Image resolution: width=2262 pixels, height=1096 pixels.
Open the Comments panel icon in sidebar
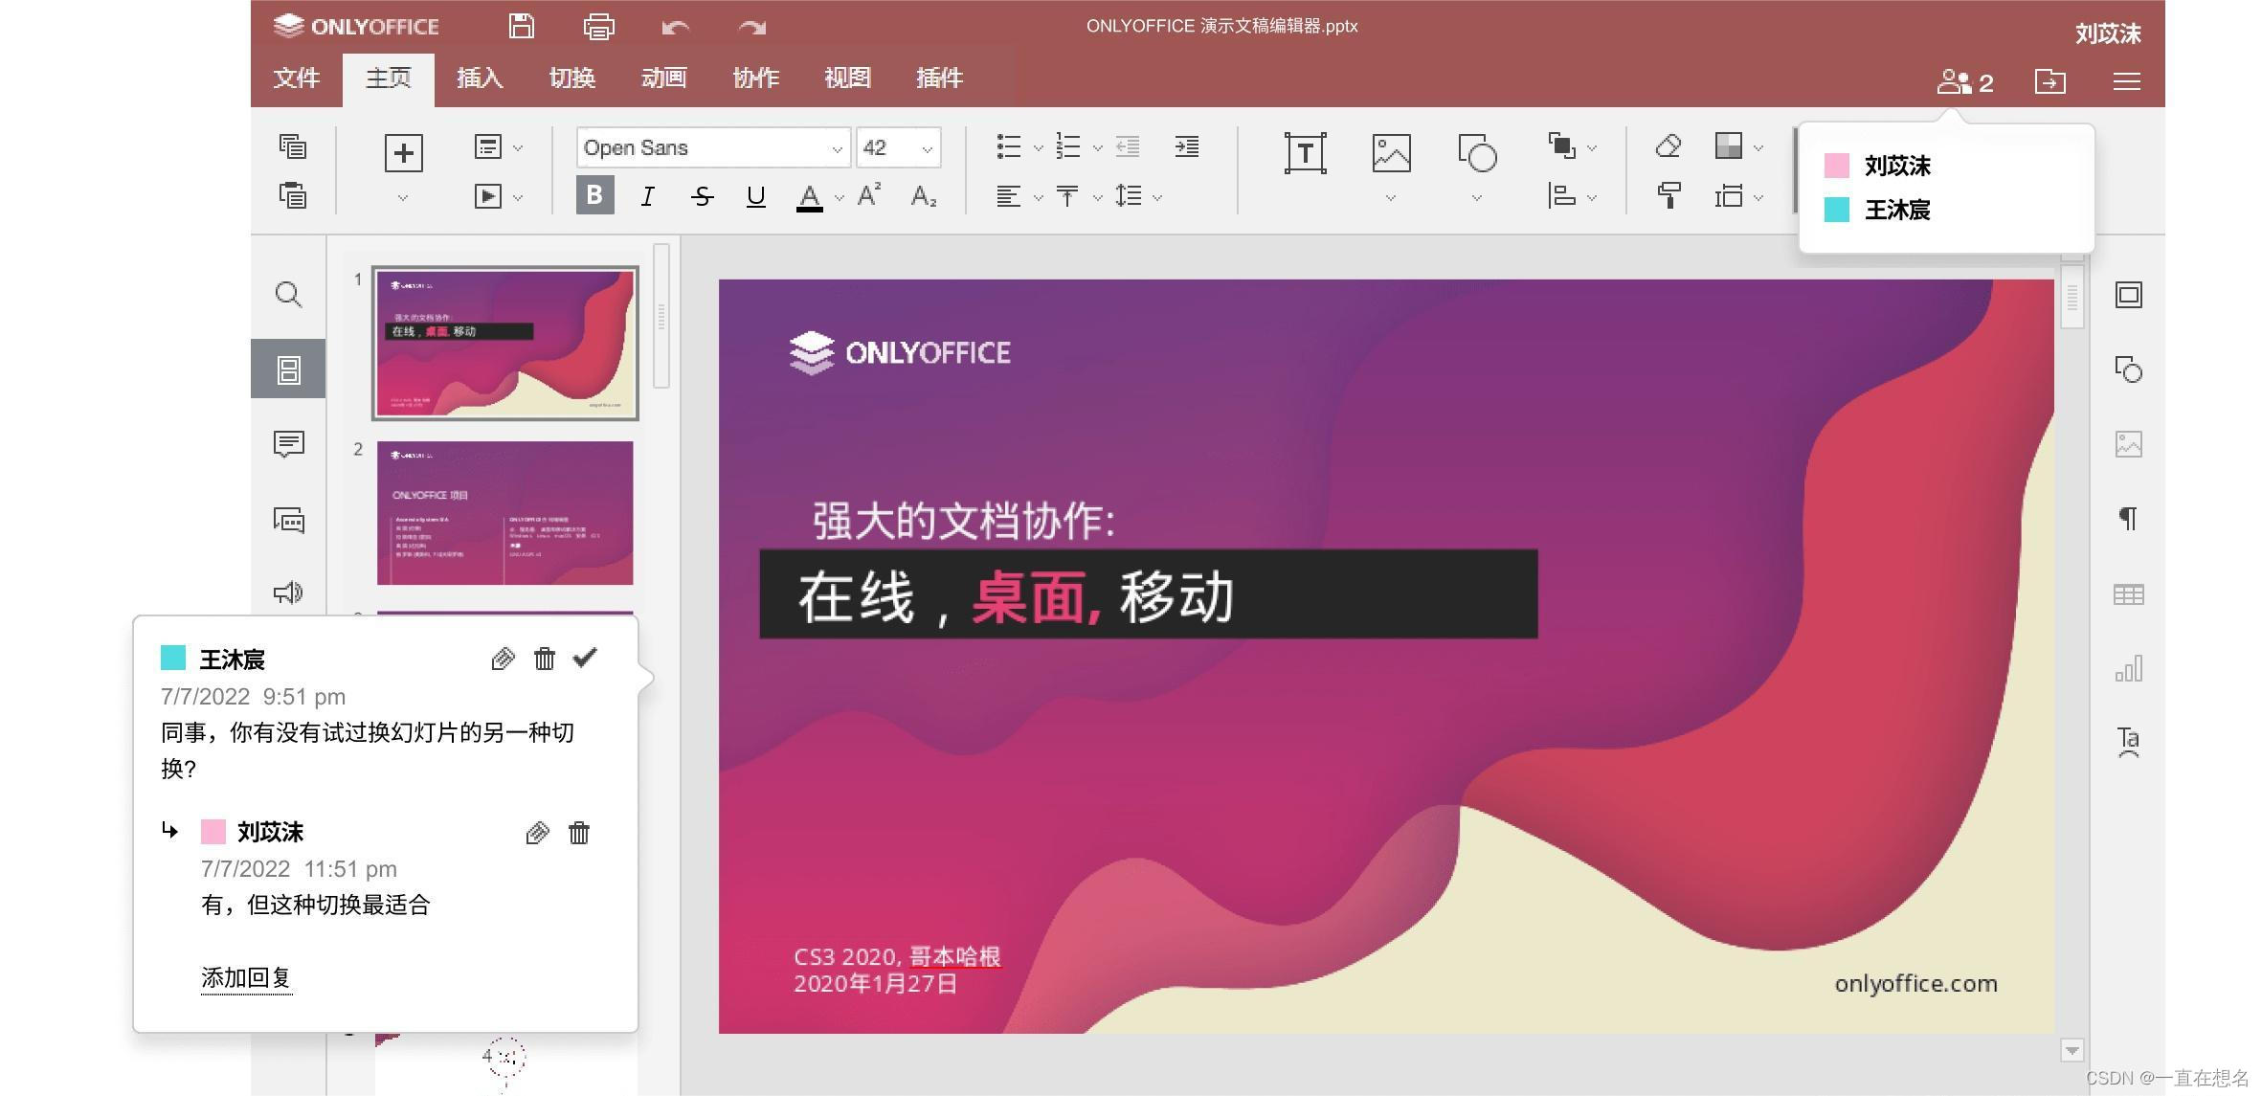(x=288, y=443)
